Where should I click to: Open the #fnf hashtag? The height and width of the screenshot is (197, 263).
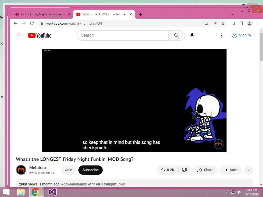click(x=91, y=184)
